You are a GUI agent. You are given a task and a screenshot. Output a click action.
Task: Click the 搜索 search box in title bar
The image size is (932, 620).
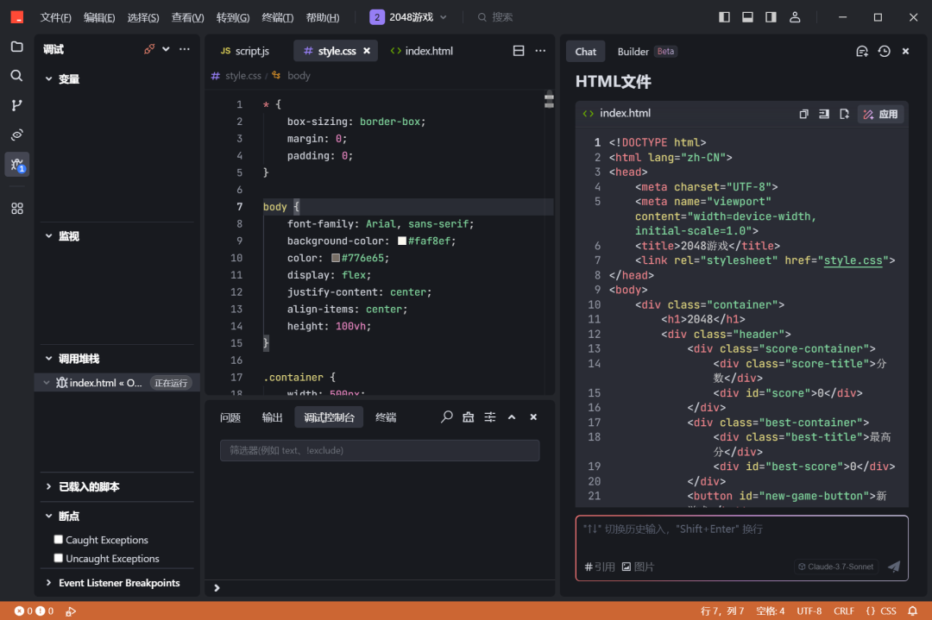point(495,17)
